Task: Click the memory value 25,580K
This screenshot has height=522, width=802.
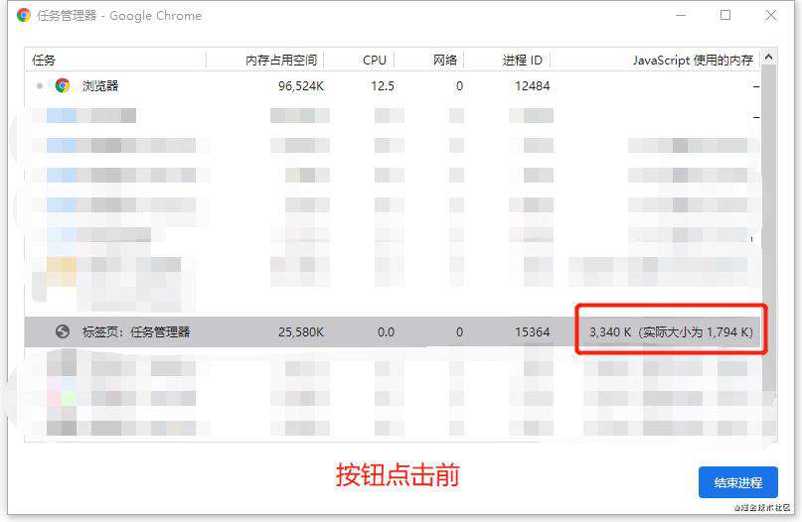Action: 301,332
